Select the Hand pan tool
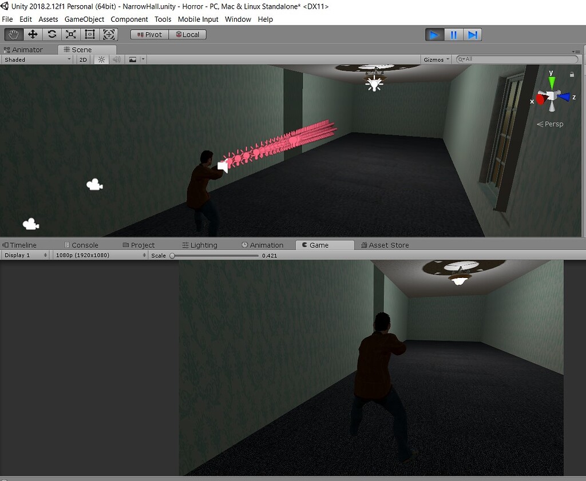 click(x=13, y=34)
